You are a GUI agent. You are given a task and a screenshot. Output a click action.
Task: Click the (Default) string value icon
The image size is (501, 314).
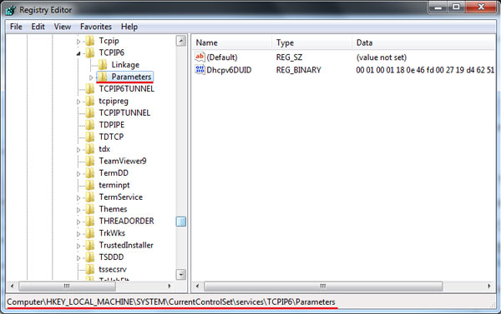coord(200,57)
